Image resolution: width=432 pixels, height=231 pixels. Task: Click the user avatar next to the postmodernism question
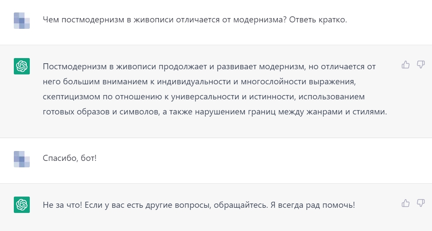coord(22,21)
